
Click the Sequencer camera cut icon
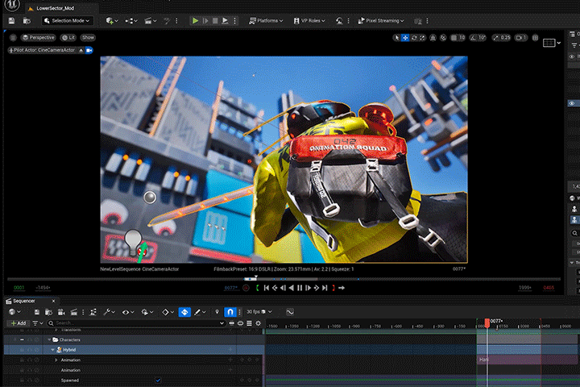pyautogui.click(x=61, y=312)
